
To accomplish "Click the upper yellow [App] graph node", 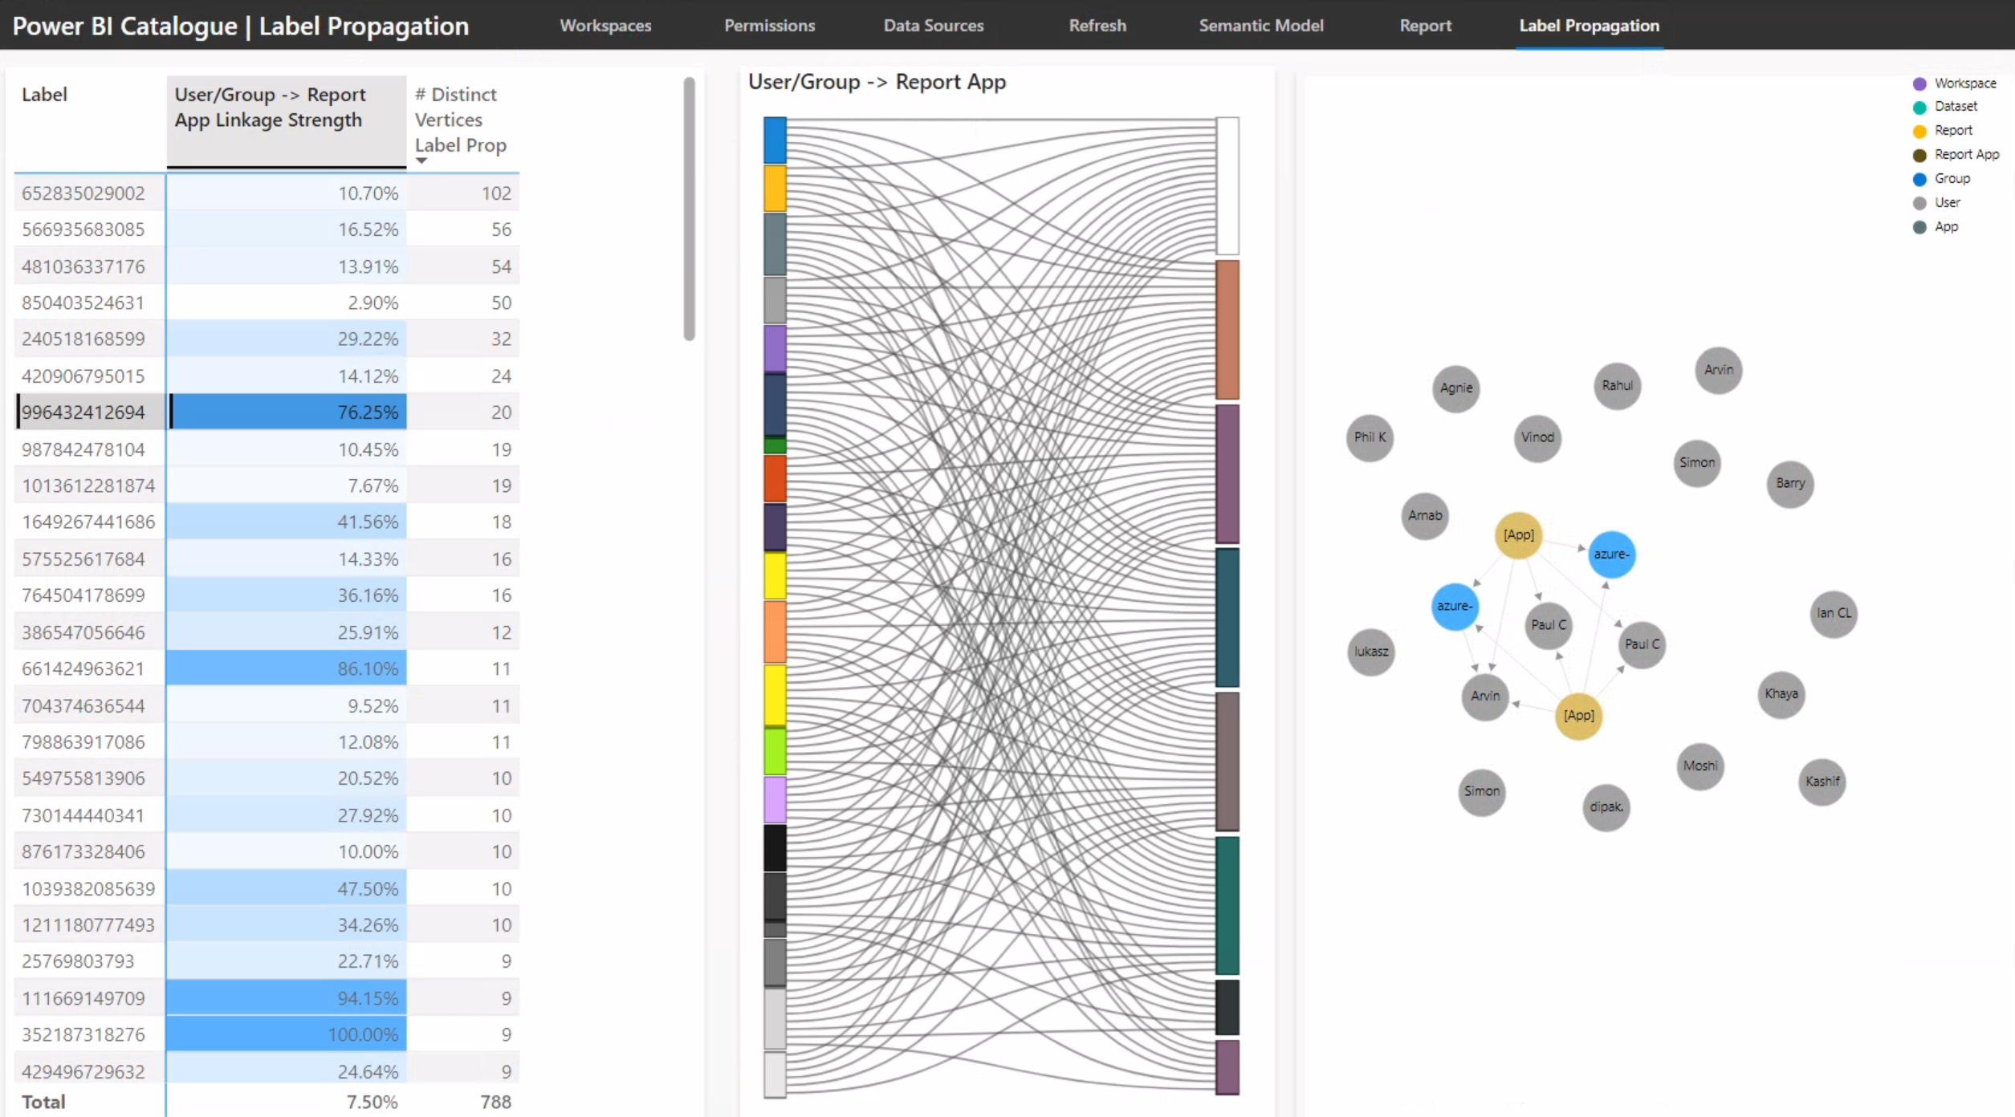I will (x=1517, y=534).
